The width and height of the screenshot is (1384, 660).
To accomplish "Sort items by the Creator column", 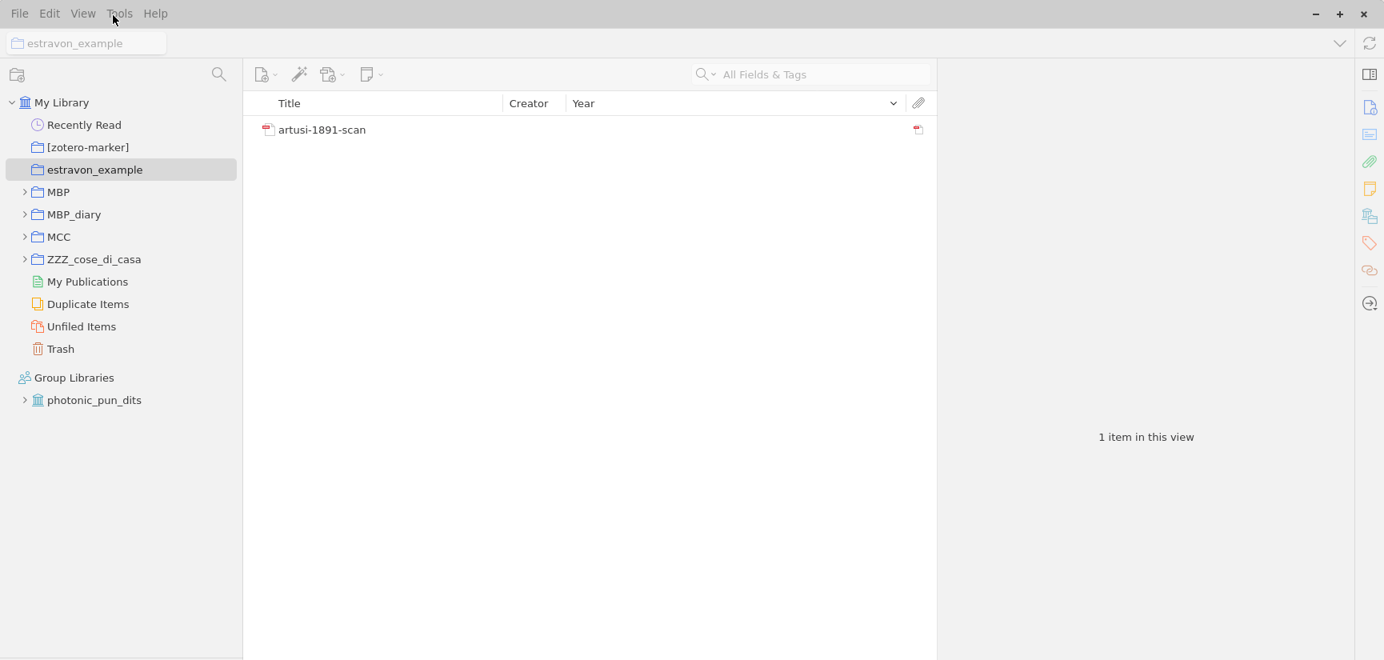I will click(x=534, y=103).
